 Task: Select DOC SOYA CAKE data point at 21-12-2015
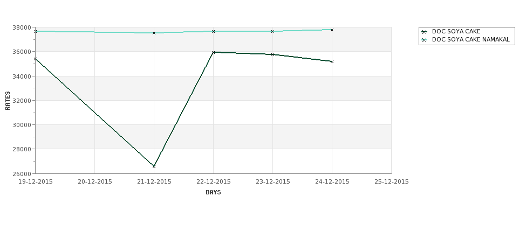pyautogui.click(x=154, y=166)
